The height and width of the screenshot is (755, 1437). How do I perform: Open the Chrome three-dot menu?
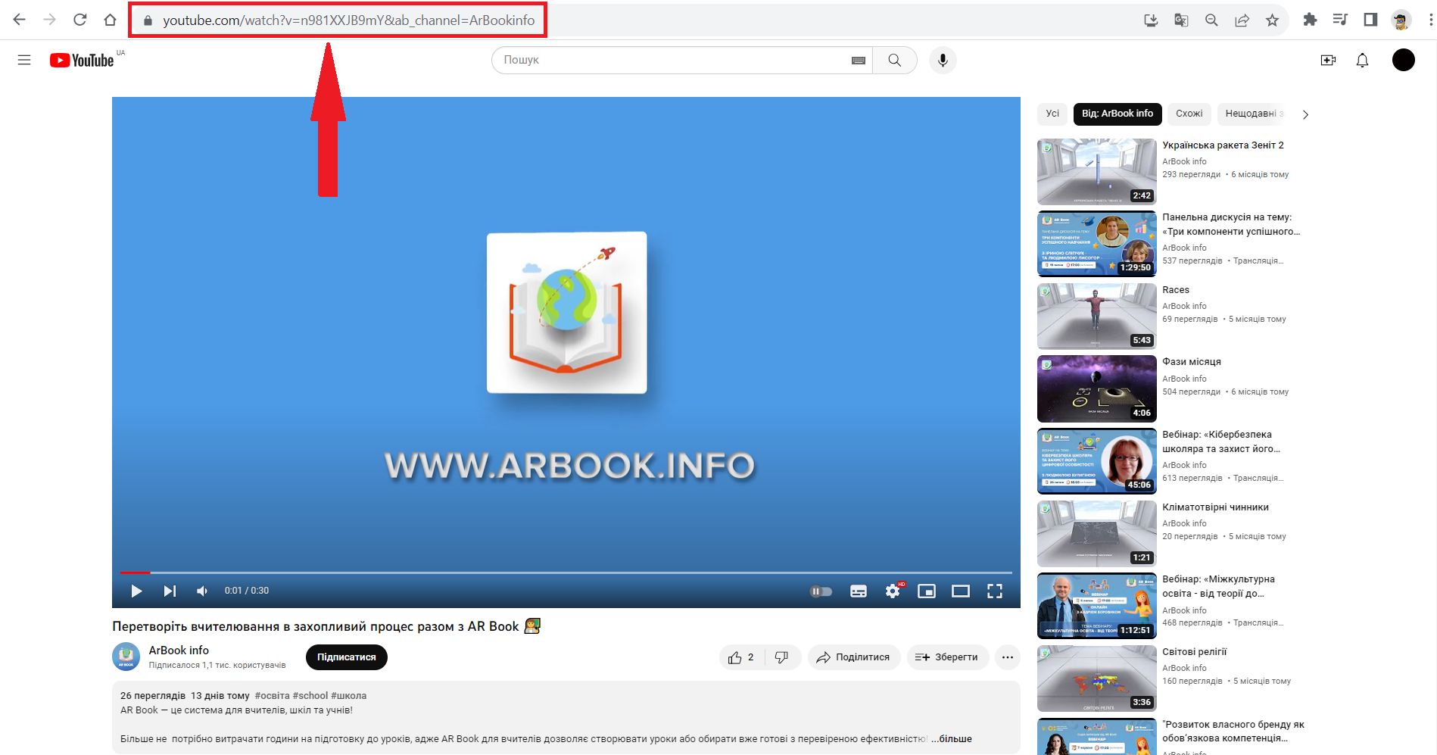click(1429, 20)
